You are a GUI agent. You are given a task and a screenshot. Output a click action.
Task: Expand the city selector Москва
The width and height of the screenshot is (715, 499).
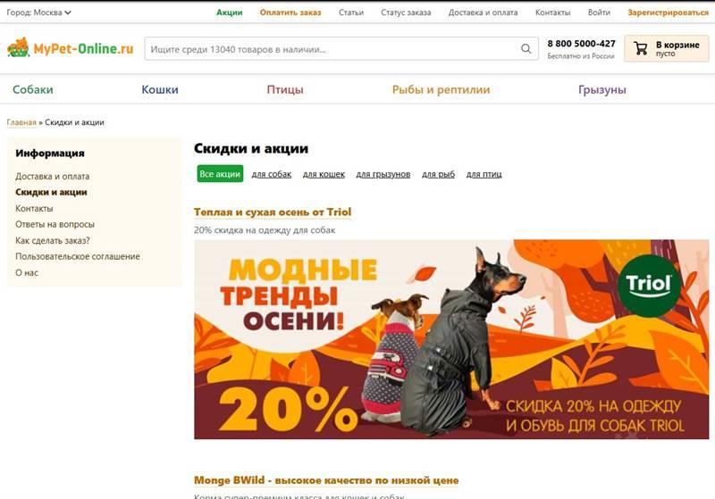pos(38,12)
